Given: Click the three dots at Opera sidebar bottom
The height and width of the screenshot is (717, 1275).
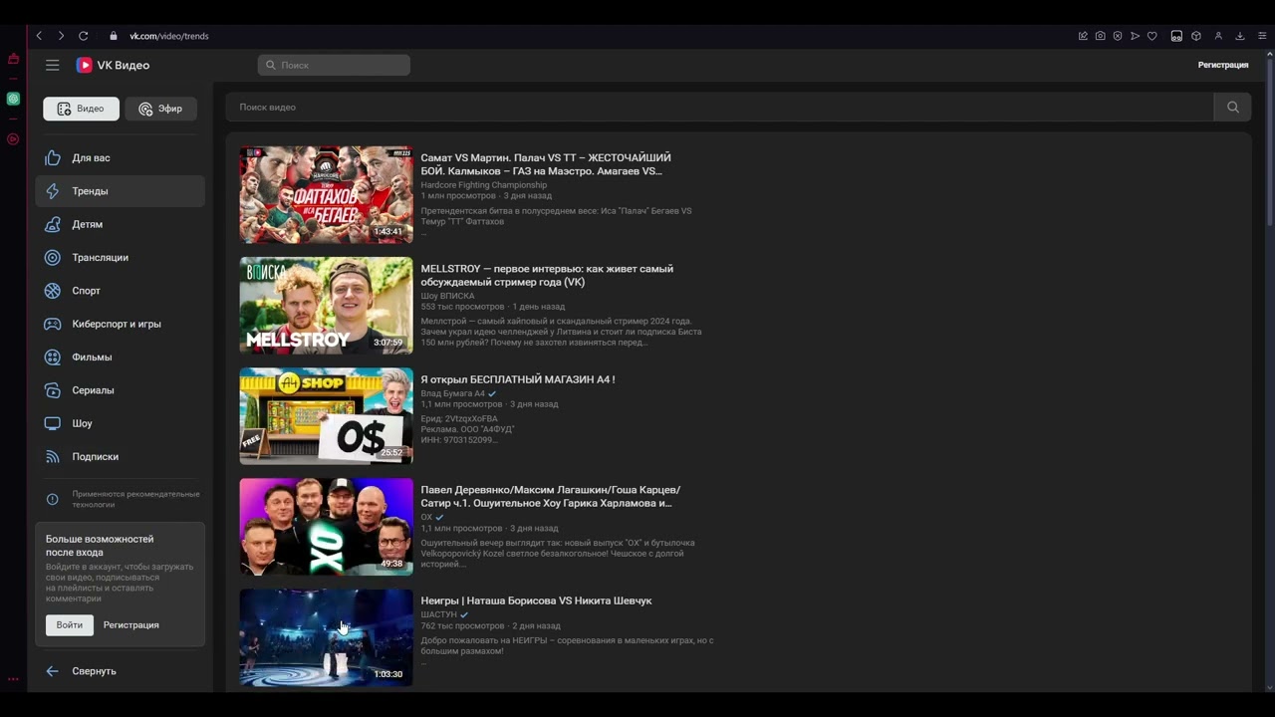Looking at the screenshot, I should tap(13, 679).
